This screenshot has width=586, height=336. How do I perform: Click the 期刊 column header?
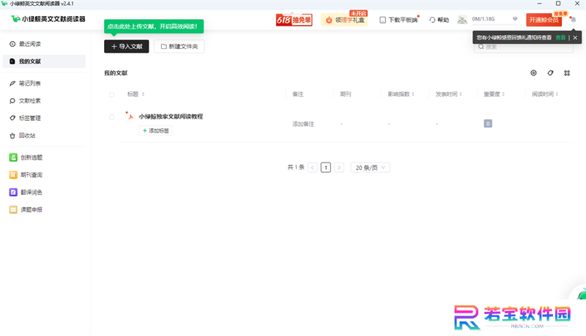click(x=346, y=94)
